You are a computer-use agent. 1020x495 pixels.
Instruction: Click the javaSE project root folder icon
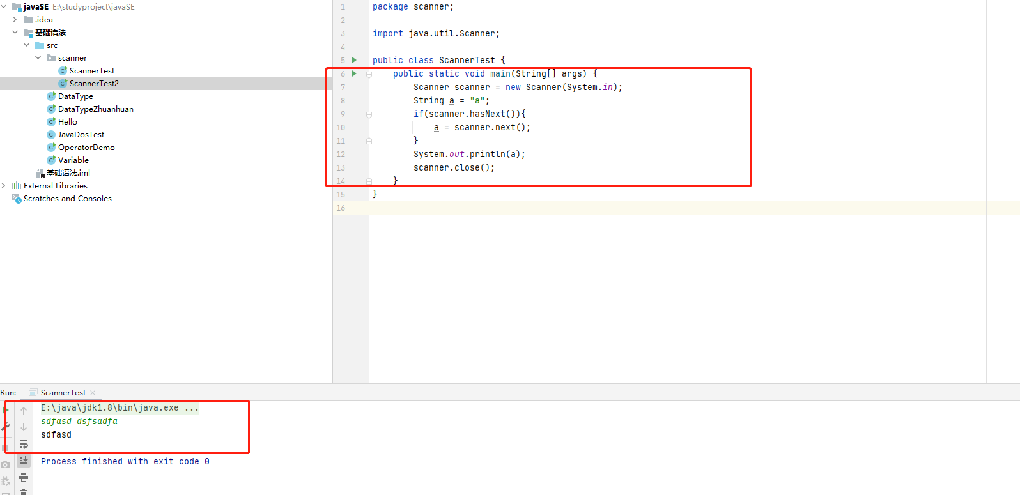tap(17, 7)
